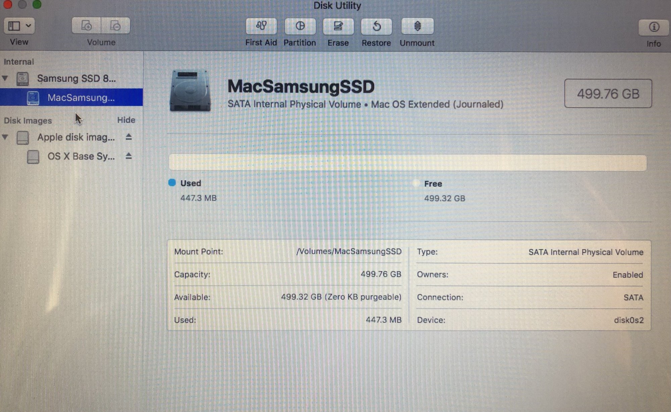Select the Samsung SSD drive in sidebar

click(76, 78)
